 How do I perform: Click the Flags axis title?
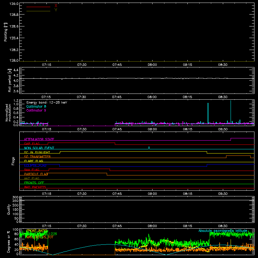click(13, 161)
